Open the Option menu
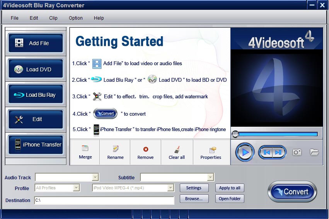Viewport: 329px width, 219px height. [x=76, y=18]
